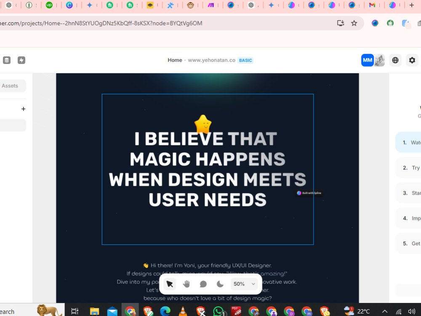Open the globe publish icon

coord(395,60)
